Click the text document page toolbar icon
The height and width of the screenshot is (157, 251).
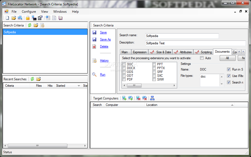point(54,18)
